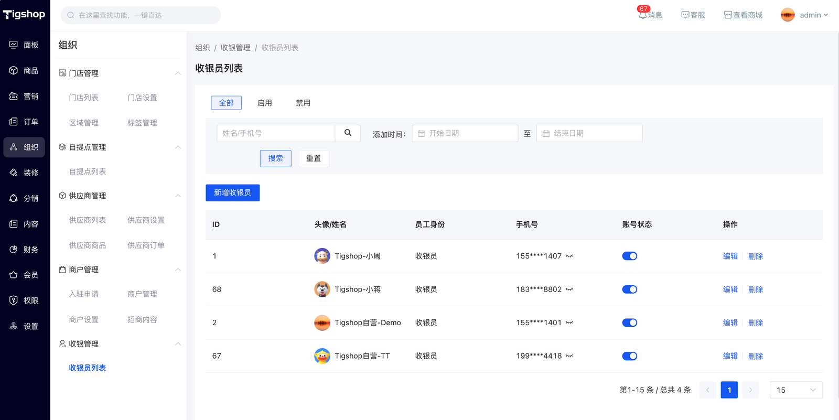Click the magnifier search icon button
The height and width of the screenshot is (420, 839).
pyautogui.click(x=348, y=133)
